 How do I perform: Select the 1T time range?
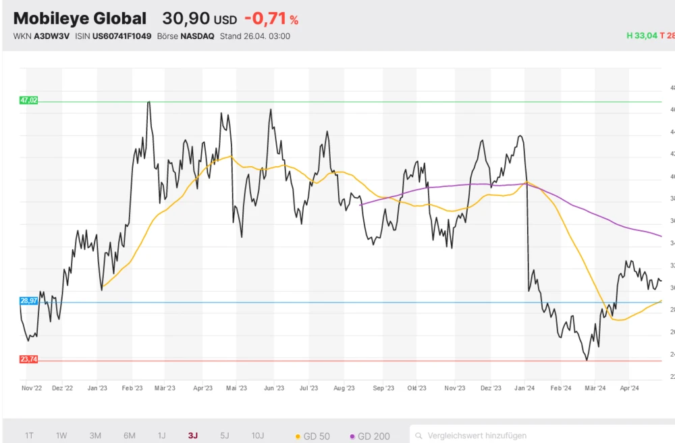tap(30, 436)
